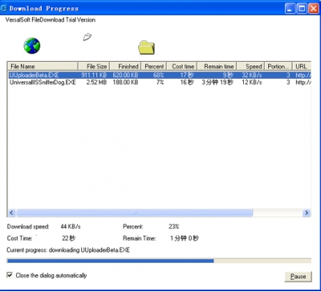Screen dimensions: 321x292
Task: Click the Portion column header
Action: (x=278, y=66)
